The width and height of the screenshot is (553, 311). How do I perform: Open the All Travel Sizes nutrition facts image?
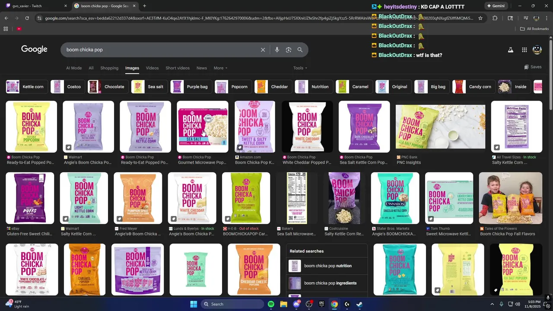point(517,127)
